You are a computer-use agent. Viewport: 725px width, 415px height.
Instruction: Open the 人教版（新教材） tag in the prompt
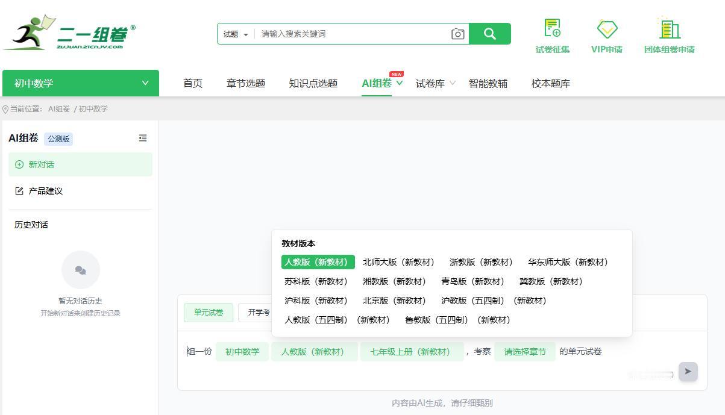click(315, 352)
